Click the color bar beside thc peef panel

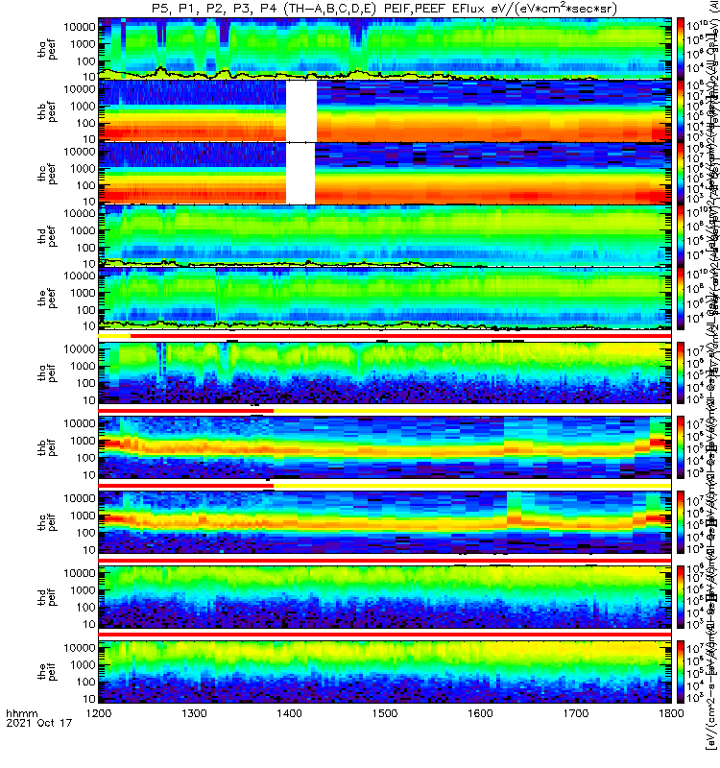pos(681,174)
